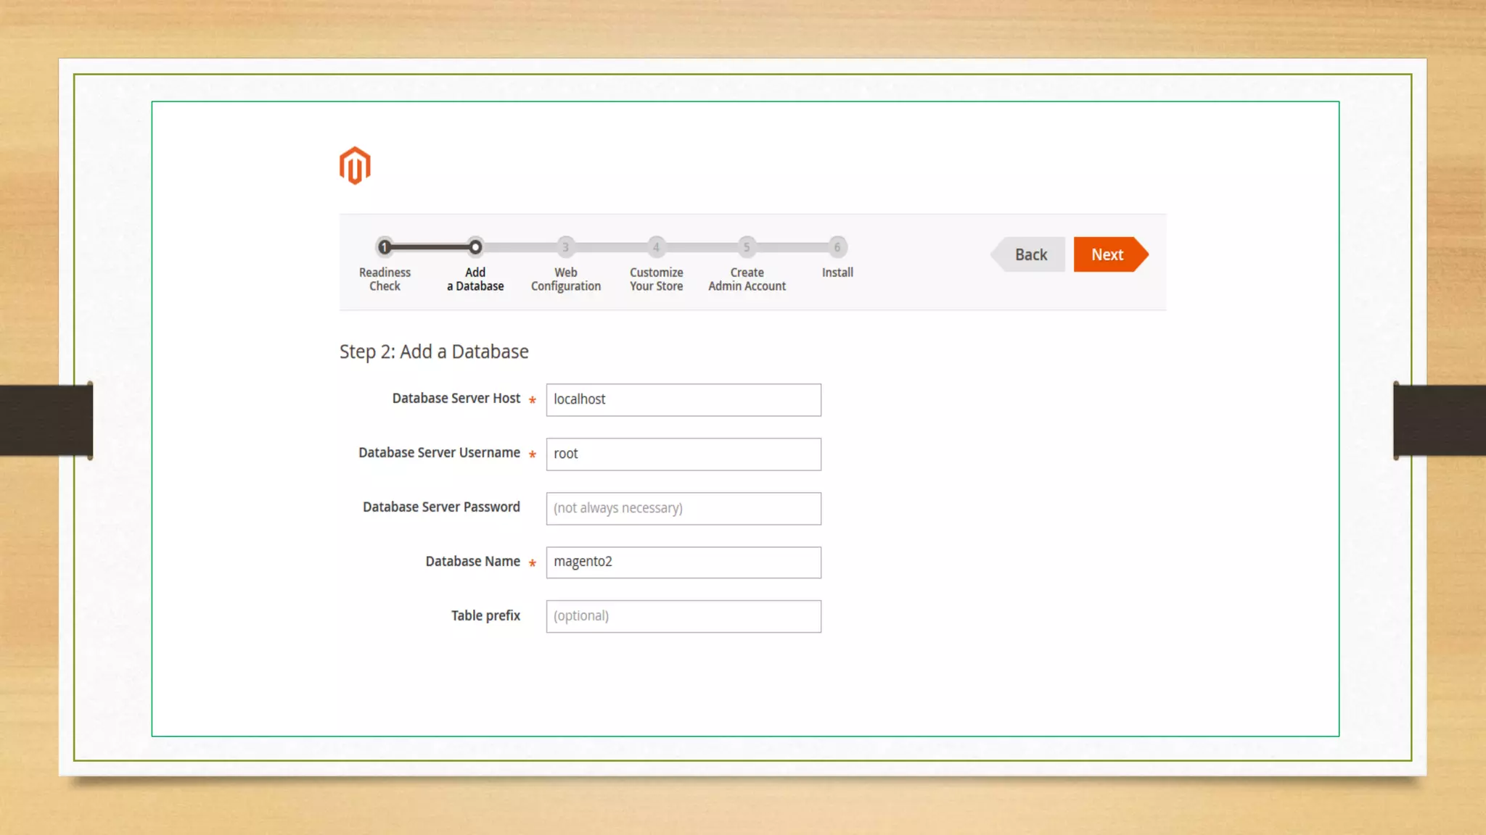This screenshot has height=835, width=1486.
Task: Click the progress bar between steps 1 and 2
Action: point(430,247)
